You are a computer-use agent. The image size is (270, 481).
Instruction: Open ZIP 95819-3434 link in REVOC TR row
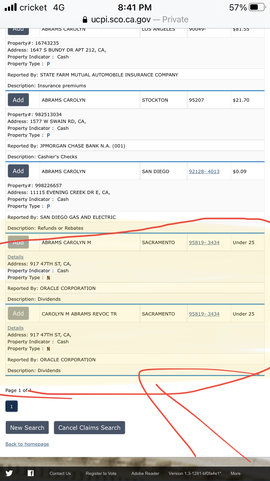click(204, 314)
